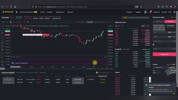Bookmark the page with the star icon
Image resolution: width=178 pixels, height=100 pixels.
(141, 7)
